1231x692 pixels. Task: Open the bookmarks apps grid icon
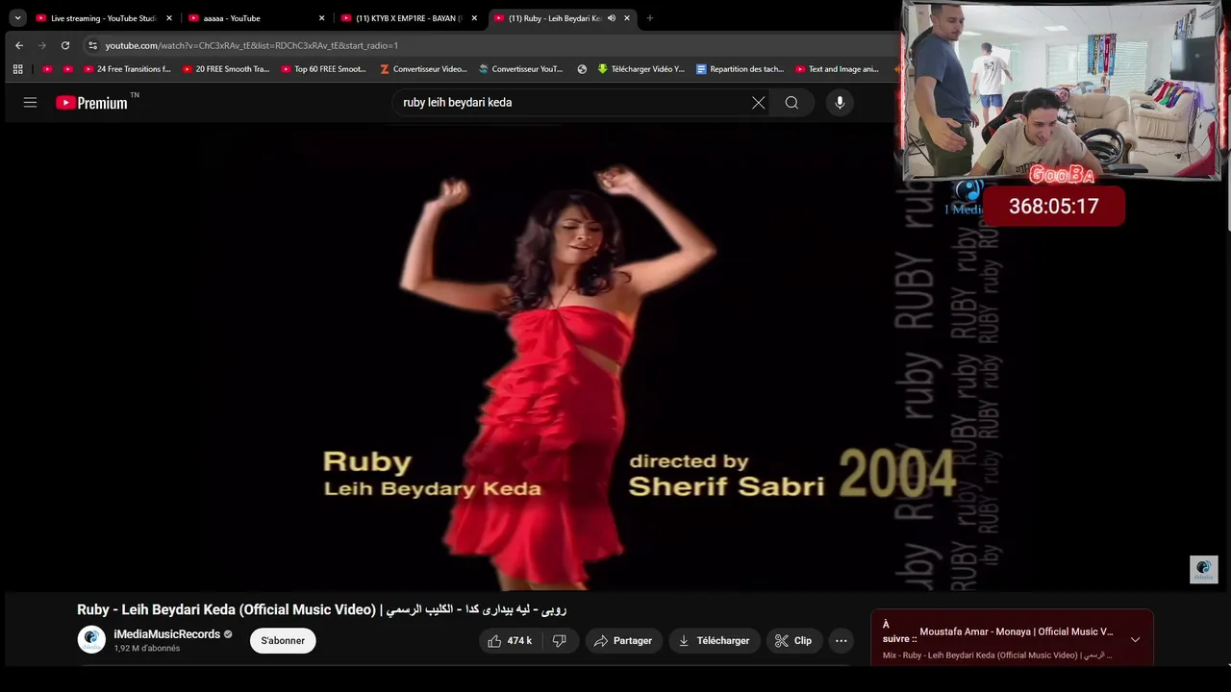point(17,69)
